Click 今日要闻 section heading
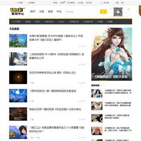The width and height of the screenshot is (141, 141). [x=14, y=29]
